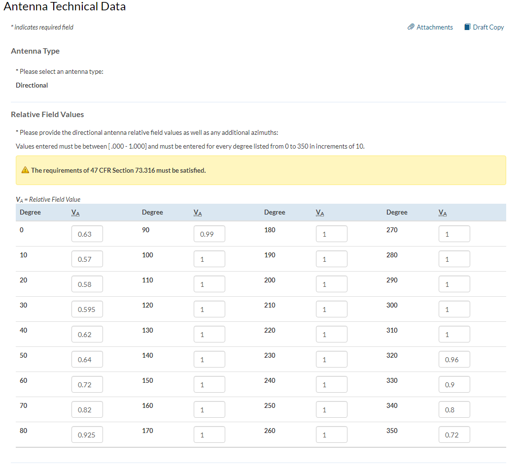
Task: Click the 350 degree input showing 0.72
Action: tap(454, 435)
